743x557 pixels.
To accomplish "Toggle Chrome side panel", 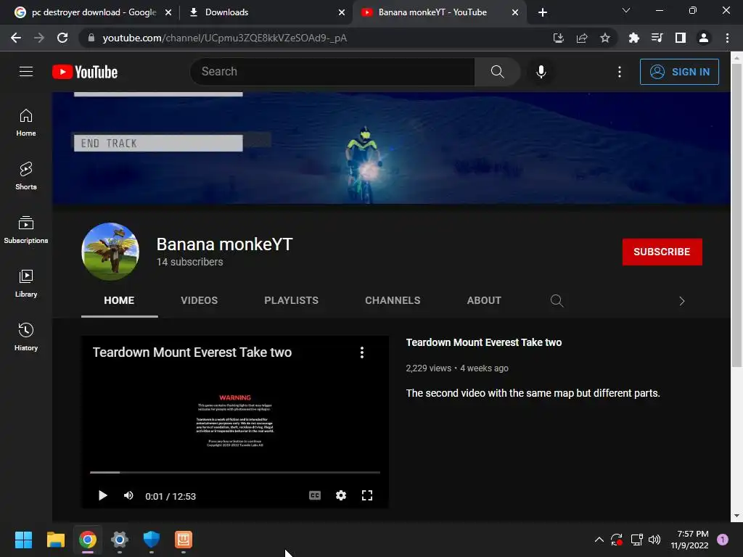I will (681, 38).
